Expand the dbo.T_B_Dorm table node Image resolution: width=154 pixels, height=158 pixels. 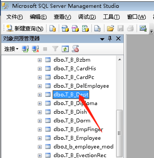tap(40, 121)
